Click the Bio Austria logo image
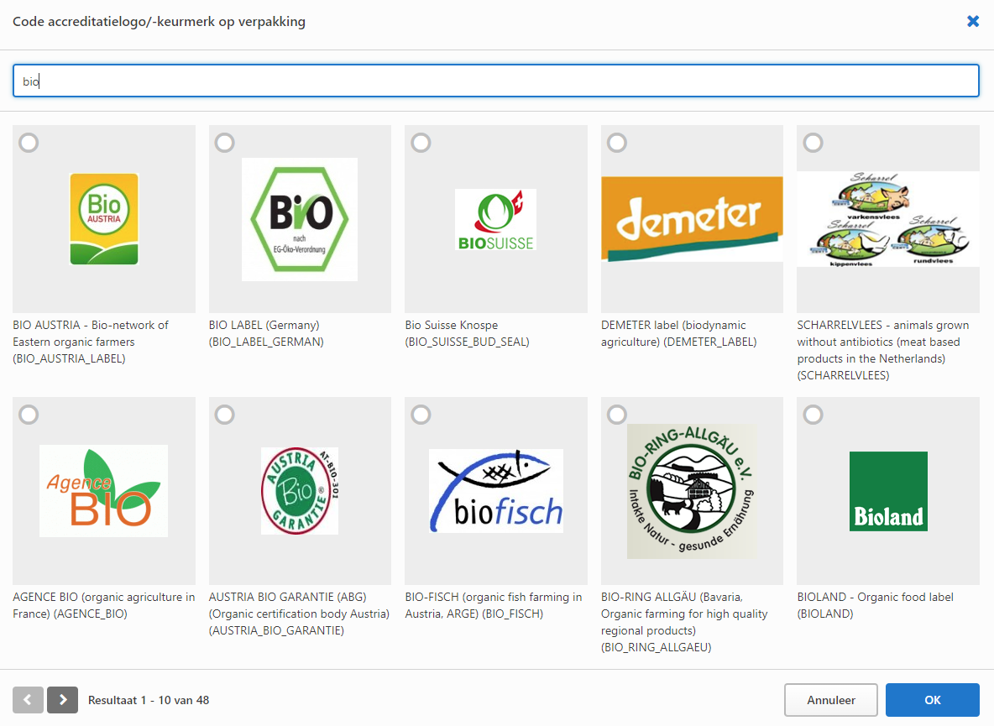994x726 pixels. click(x=104, y=218)
